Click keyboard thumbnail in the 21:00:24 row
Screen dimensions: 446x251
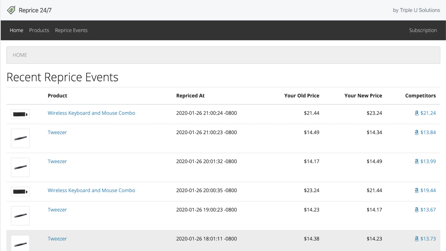click(20, 114)
